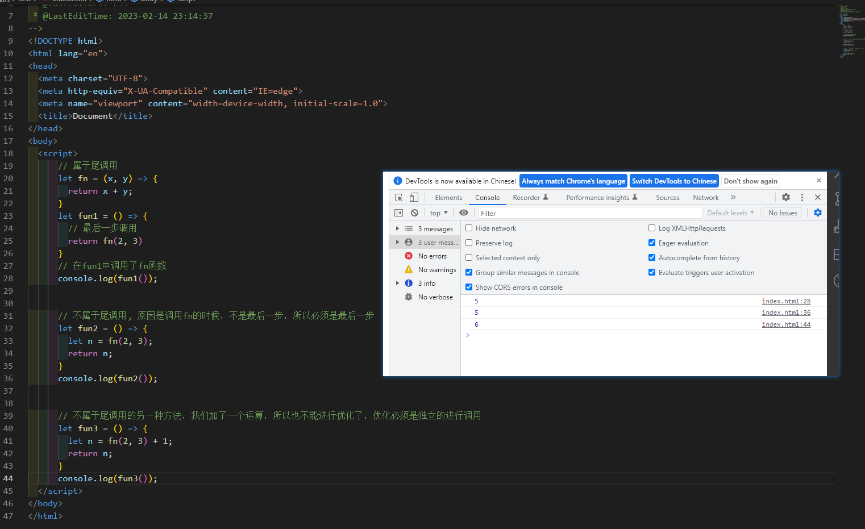The height and width of the screenshot is (529, 865).
Task: Click the No Issues button
Action: point(783,213)
